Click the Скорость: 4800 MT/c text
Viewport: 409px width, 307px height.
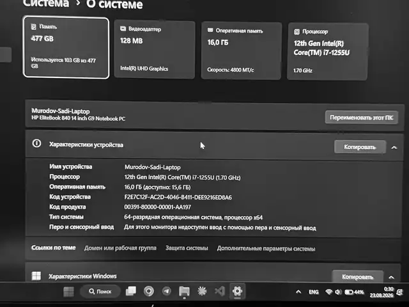pyautogui.click(x=230, y=70)
